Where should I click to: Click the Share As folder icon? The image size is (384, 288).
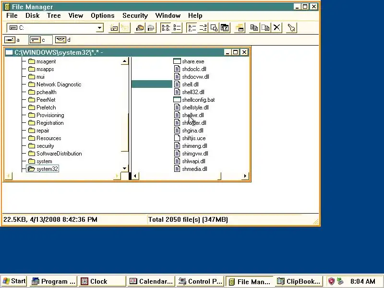point(140,28)
